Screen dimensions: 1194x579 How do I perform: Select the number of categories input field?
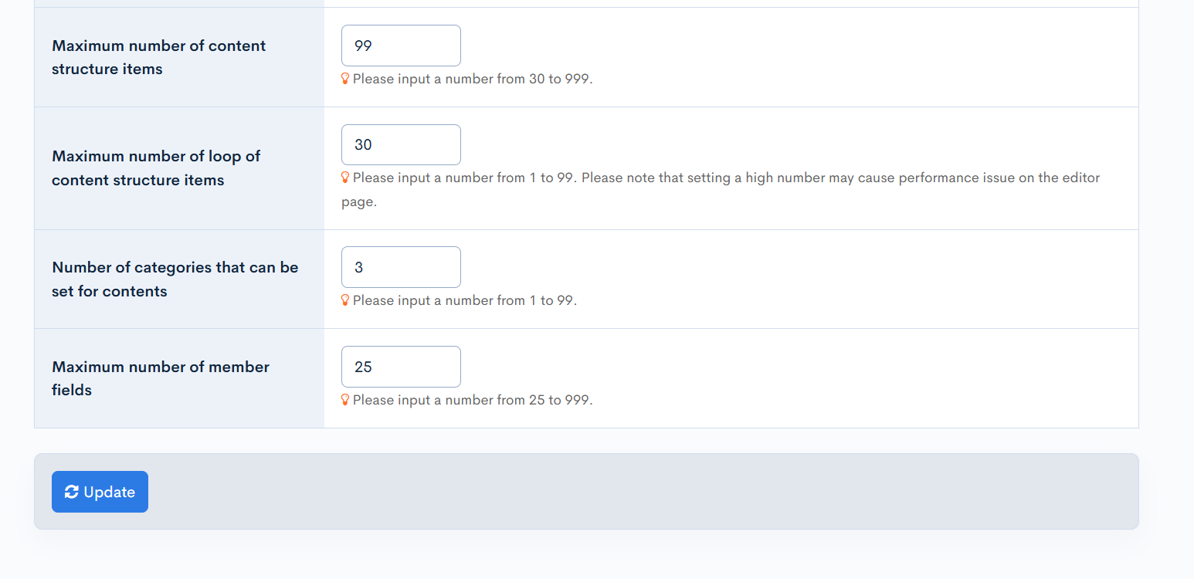pos(401,267)
